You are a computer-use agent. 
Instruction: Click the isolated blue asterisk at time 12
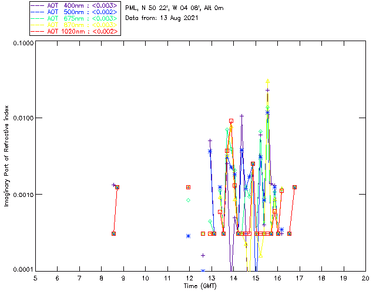tap(188, 236)
